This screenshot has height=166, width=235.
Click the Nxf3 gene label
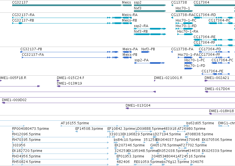coord(138,8)
